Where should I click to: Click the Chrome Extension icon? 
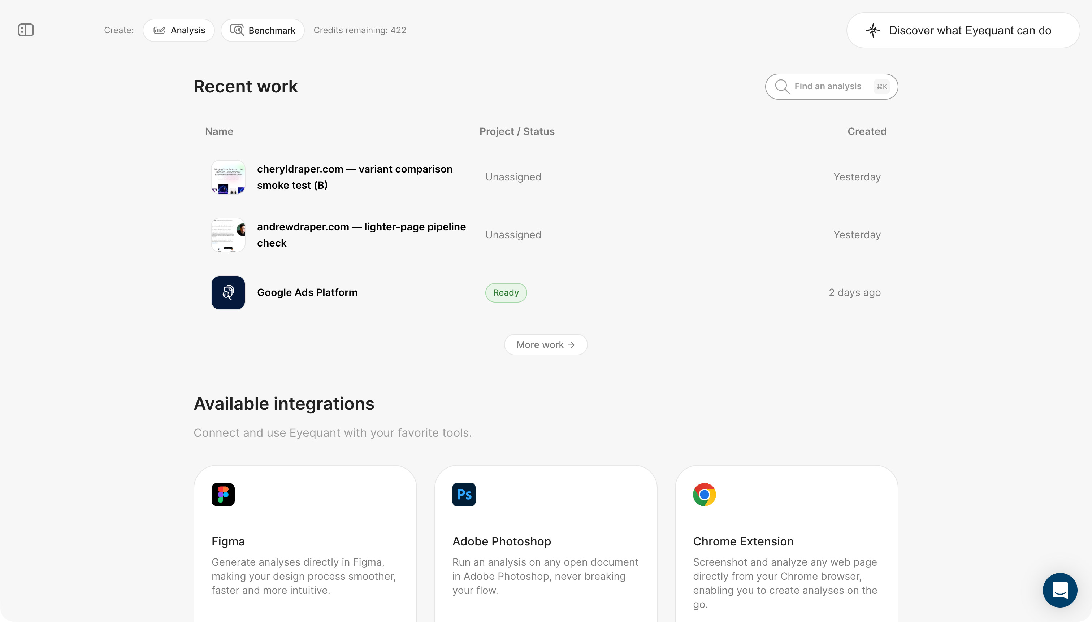tap(705, 495)
